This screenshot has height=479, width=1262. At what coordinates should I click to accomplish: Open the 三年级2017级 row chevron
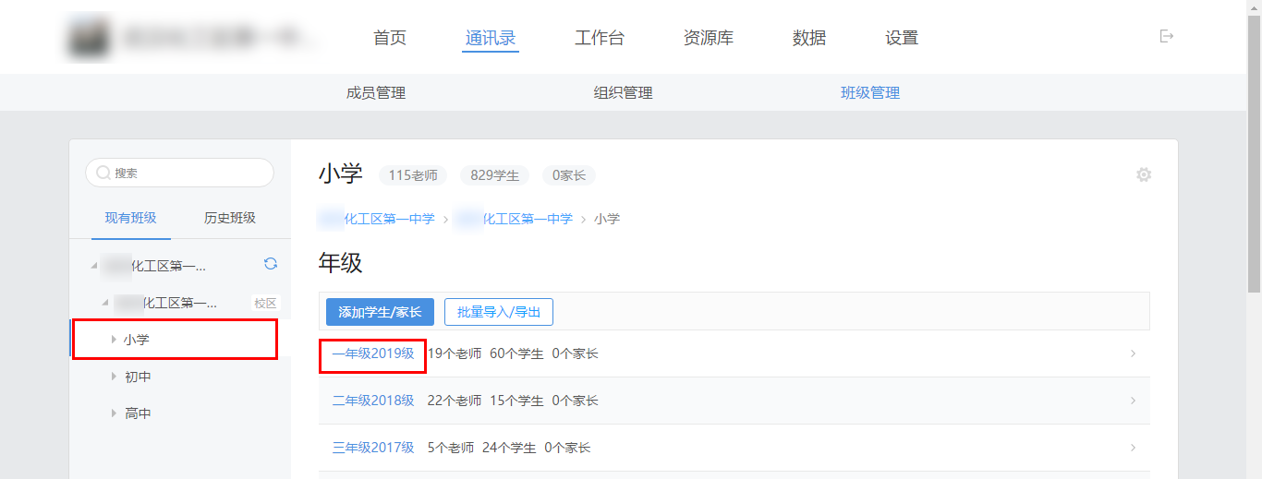click(x=1134, y=448)
